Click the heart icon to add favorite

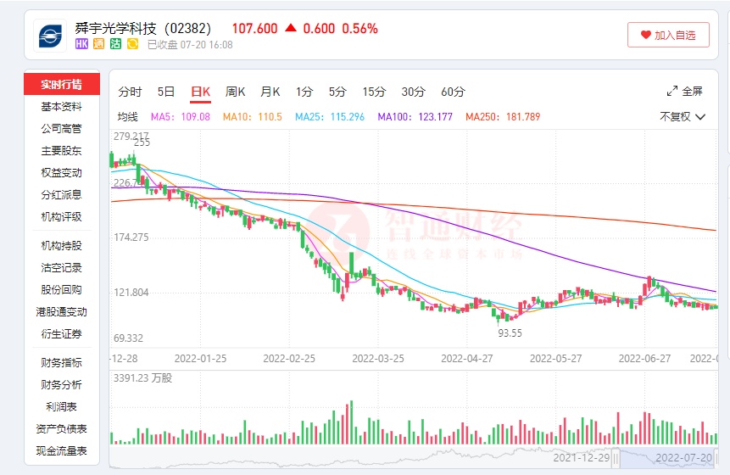pyautogui.click(x=645, y=36)
